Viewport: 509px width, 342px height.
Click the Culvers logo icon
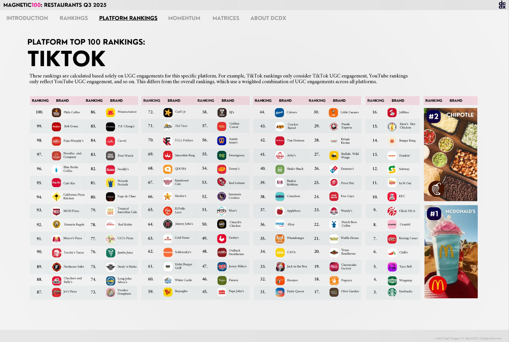click(279, 112)
